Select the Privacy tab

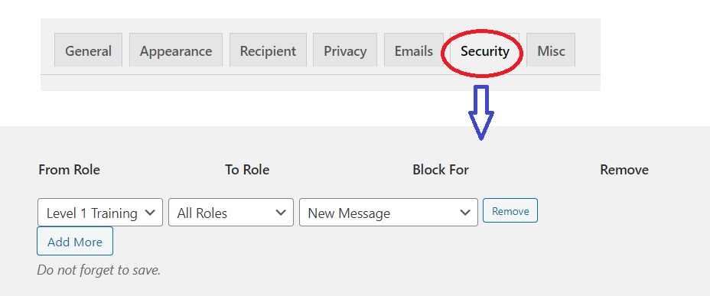pyautogui.click(x=345, y=50)
